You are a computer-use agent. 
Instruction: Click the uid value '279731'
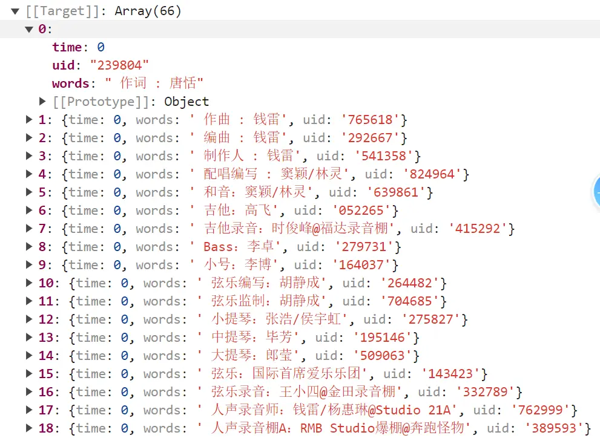click(x=364, y=247)
